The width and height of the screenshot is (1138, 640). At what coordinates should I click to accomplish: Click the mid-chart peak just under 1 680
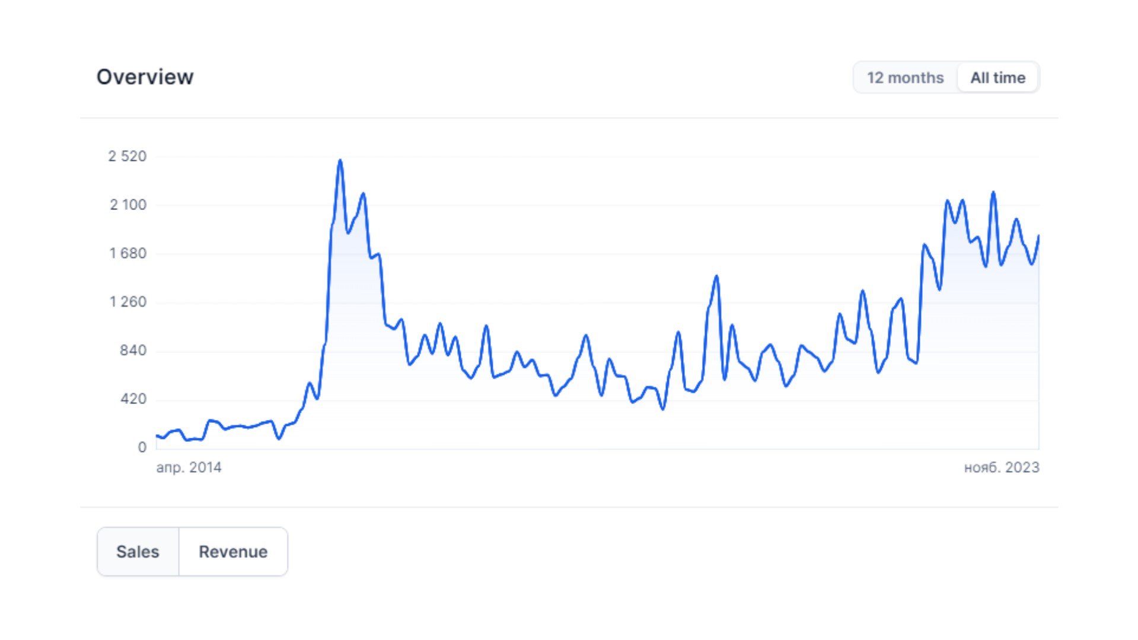click(x=716, y=276)
